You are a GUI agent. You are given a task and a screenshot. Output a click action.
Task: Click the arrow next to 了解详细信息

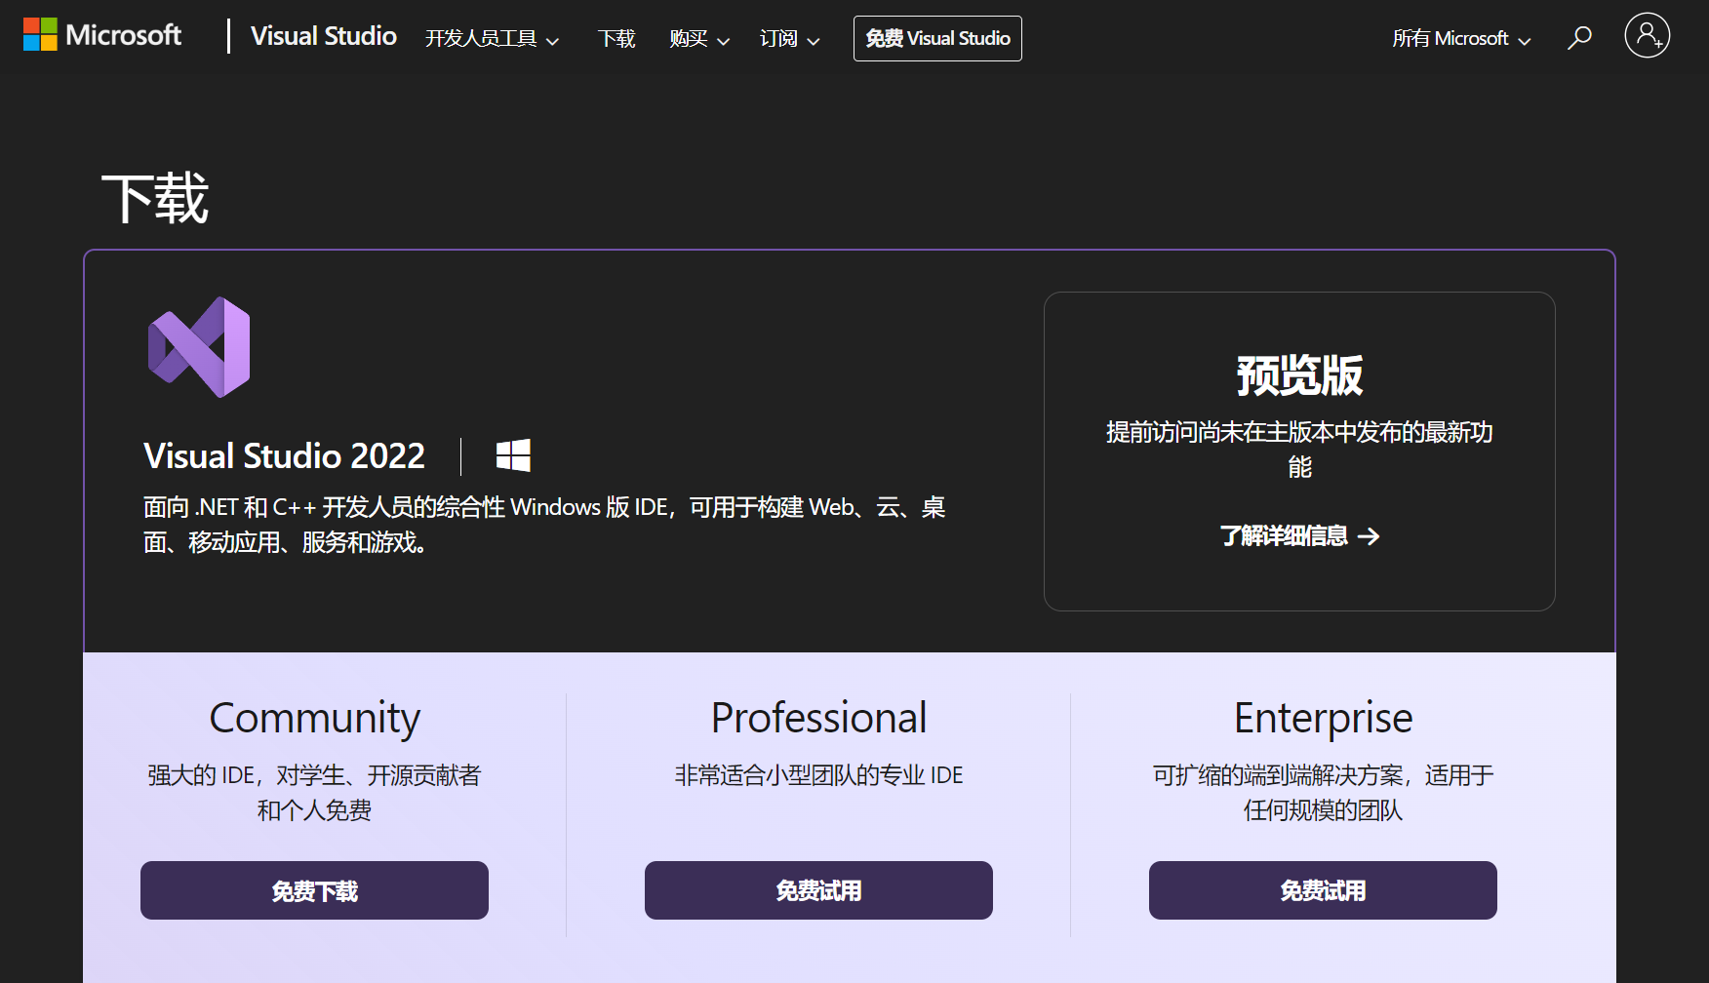tap(1370, 536)
